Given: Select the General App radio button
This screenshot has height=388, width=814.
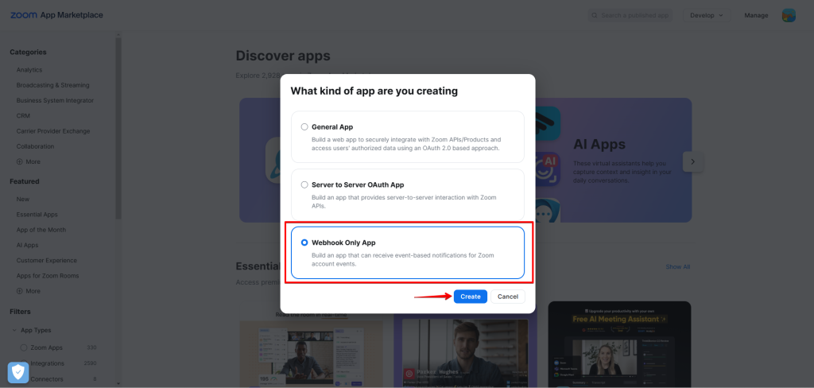Looking at the screenshot, I should 304,126.
